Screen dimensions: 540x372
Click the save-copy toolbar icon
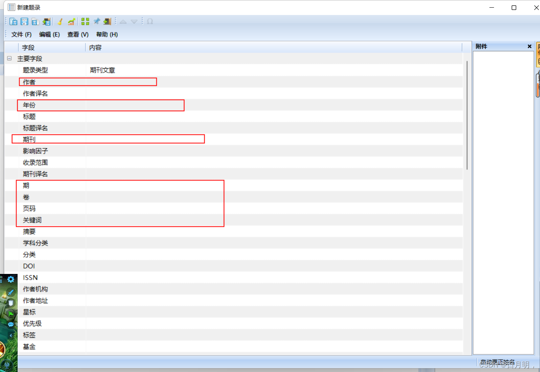35,21
